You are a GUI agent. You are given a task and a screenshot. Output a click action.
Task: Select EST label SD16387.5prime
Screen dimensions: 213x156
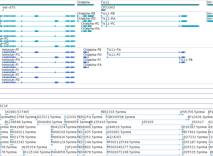[194, 127]
